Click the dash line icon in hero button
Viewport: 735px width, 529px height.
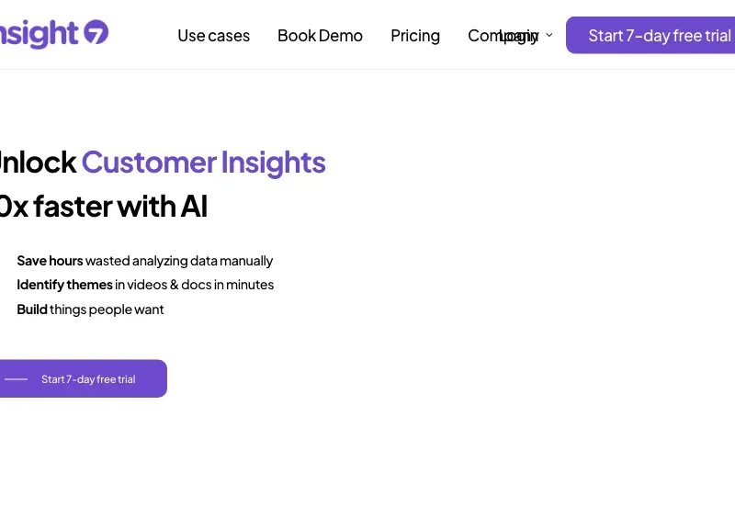(x=17, y=379)
